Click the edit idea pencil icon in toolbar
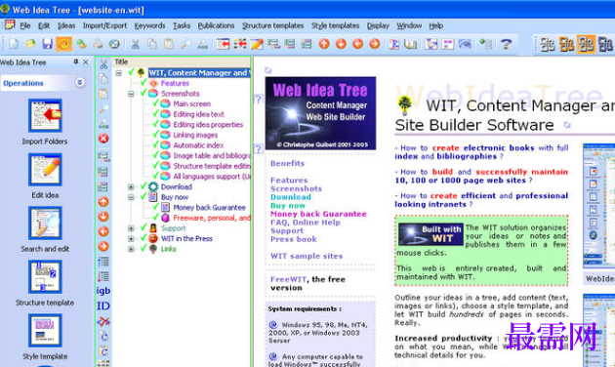Screen dimensions: 615x367 click(x=257, y=44)
